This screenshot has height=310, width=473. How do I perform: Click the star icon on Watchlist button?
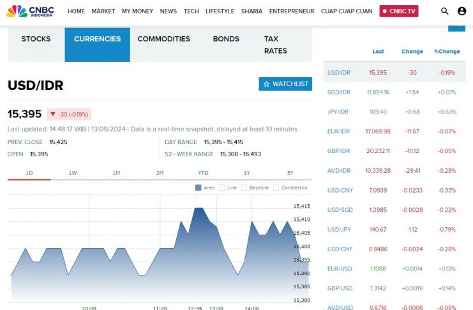coord(266,84)
